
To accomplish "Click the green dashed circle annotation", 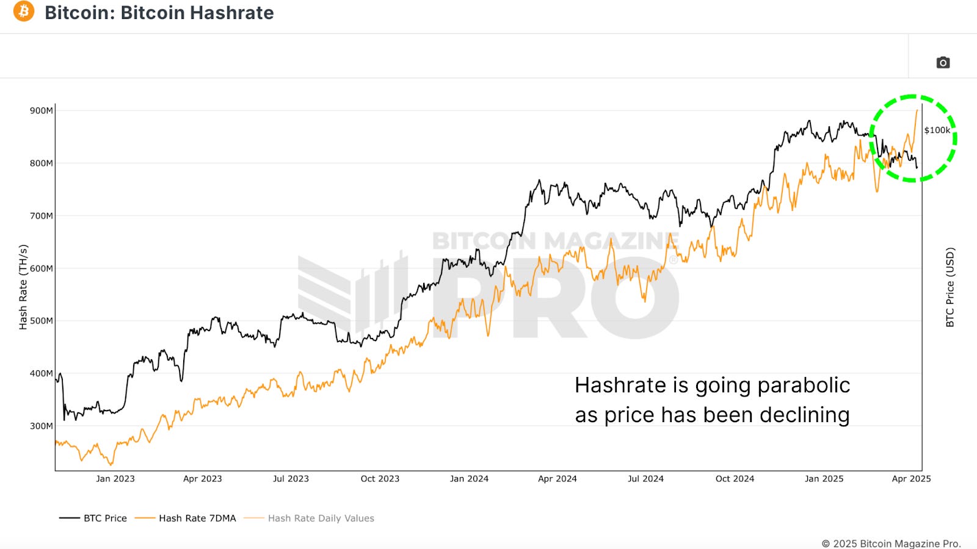I will point(912,139).
